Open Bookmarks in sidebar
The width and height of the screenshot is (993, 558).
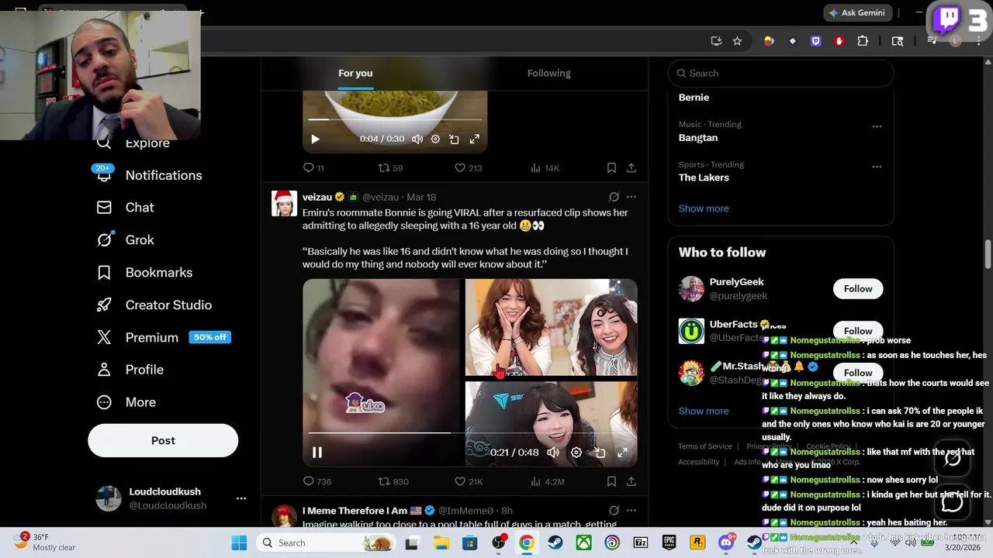tap(144, 273)
